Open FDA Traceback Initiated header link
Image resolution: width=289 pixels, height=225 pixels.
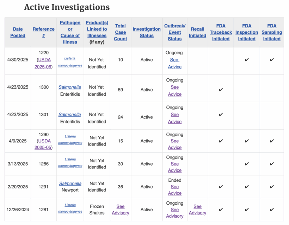(x=221, y=32)
